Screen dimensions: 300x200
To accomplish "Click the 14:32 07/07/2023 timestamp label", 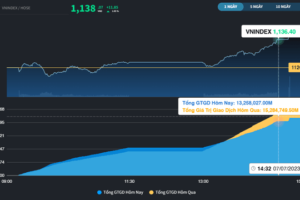I will click(275, 169).
